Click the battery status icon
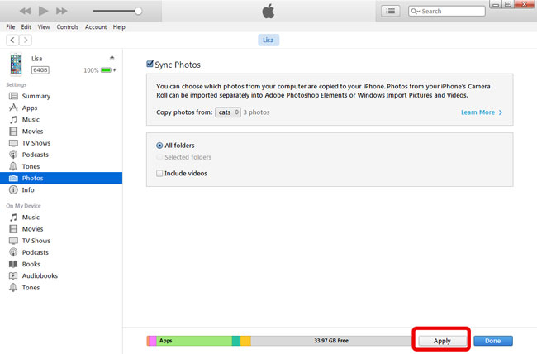This screenshot has width=537, height=354. click(x=107, y=70)
